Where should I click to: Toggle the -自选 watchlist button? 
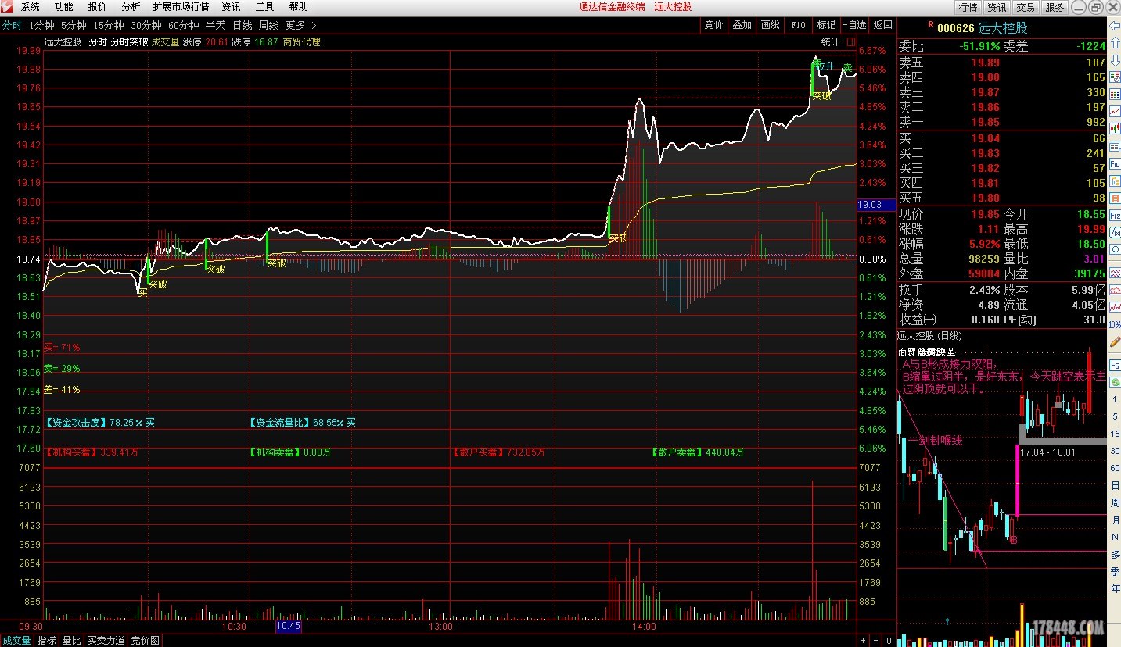(x=854, y=25)
